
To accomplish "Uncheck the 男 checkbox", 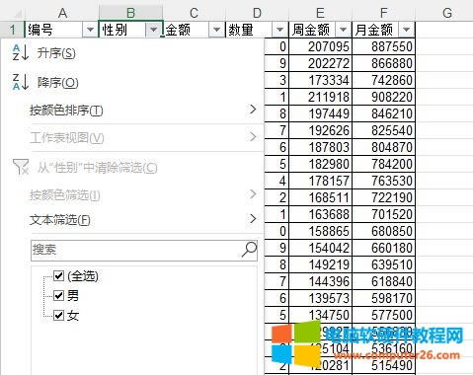I will click(x=58, y=295).
